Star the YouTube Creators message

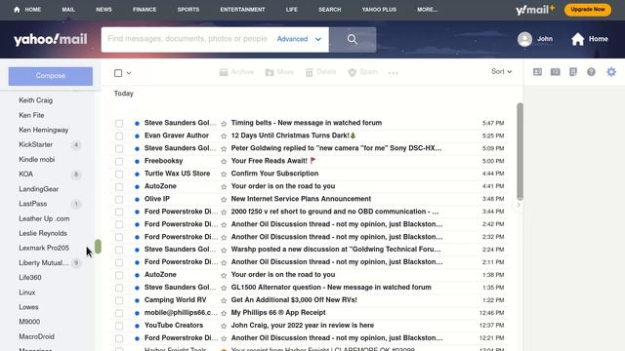(x=224, y=326)
